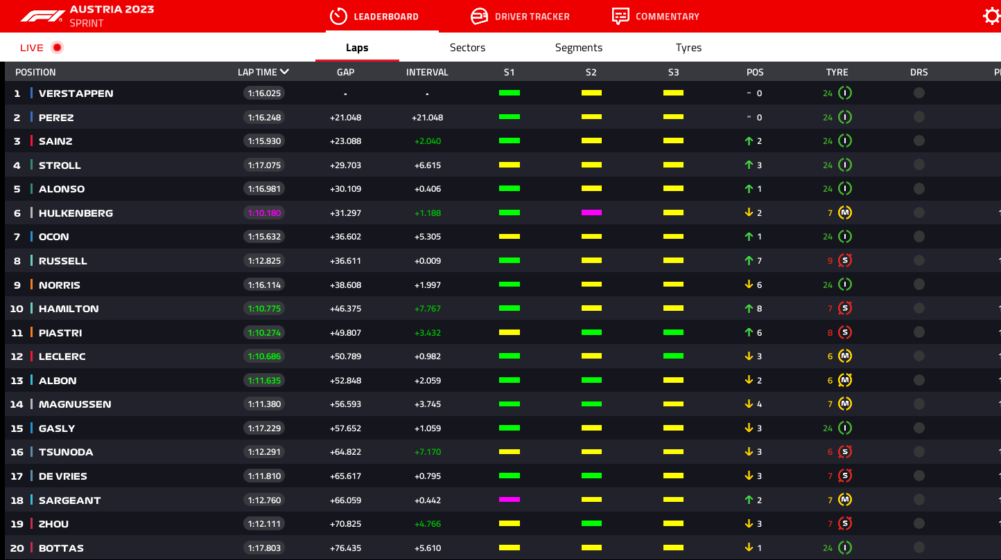The height and width of the screenshot is (560, 1001).
Task: Click Russell's soft tyre icon
Action: pyautogui.click(x=845, y=261)
